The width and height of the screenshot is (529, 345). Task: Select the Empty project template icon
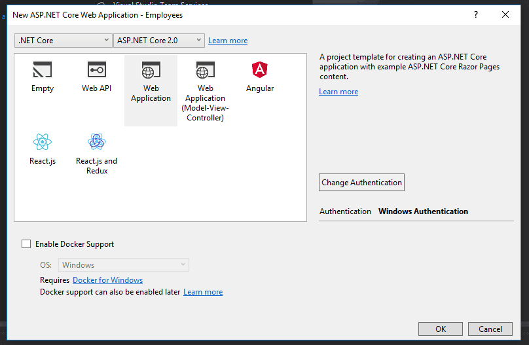pyautogui.click(x=42, y=70)
